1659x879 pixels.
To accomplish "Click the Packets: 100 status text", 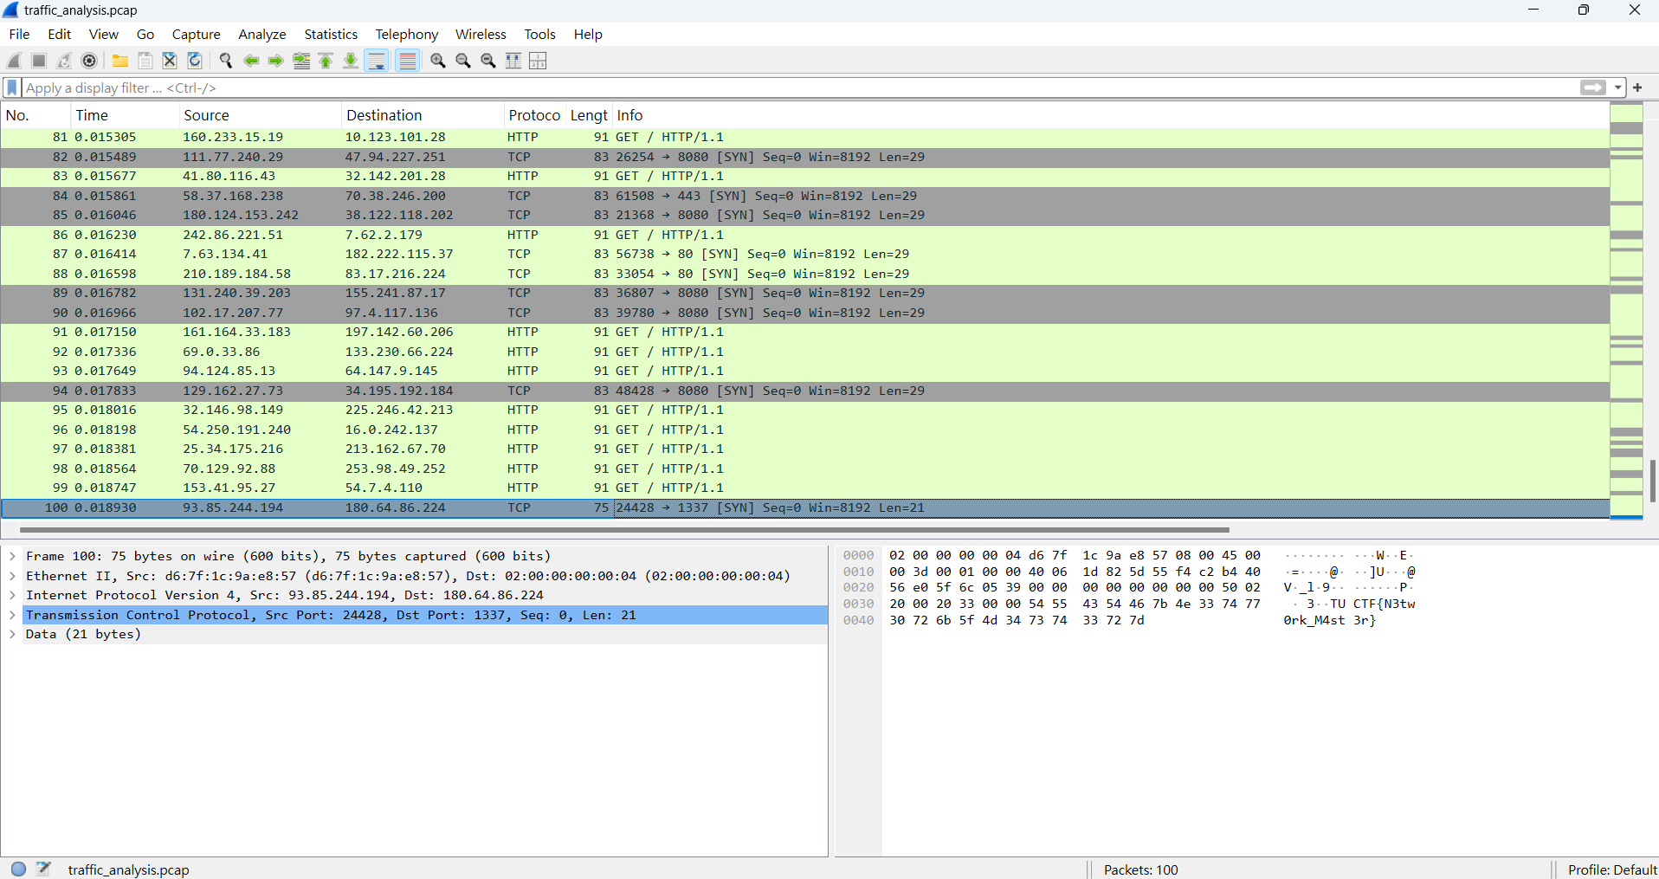I will (x=1140, y=869).
